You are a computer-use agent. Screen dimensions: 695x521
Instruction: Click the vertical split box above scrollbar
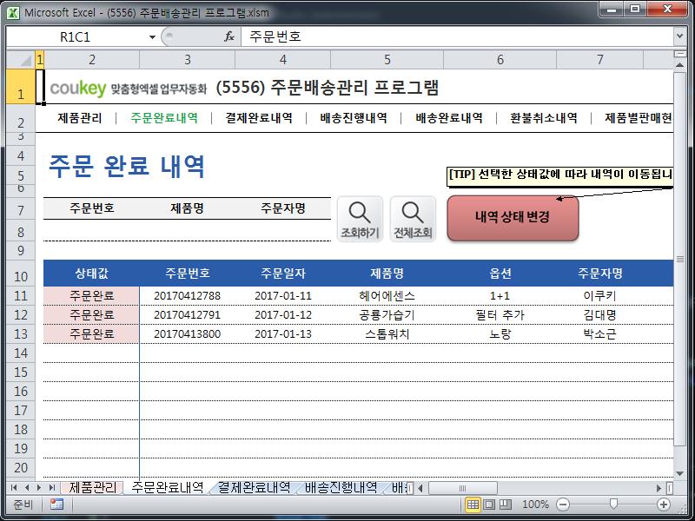pos(679,54)
